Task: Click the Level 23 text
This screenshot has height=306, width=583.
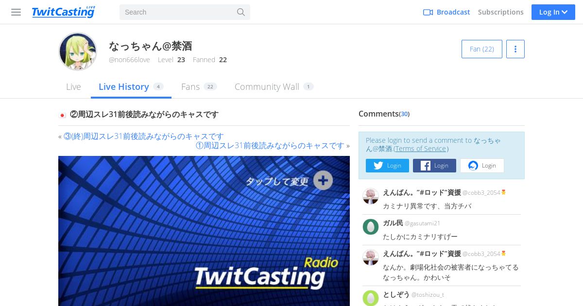Action: 171,60
